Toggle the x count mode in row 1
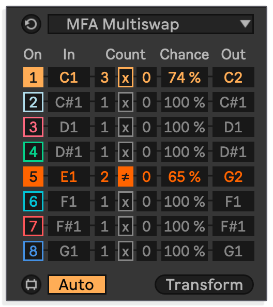Screen dimensions: 273x307 [126, 78]
